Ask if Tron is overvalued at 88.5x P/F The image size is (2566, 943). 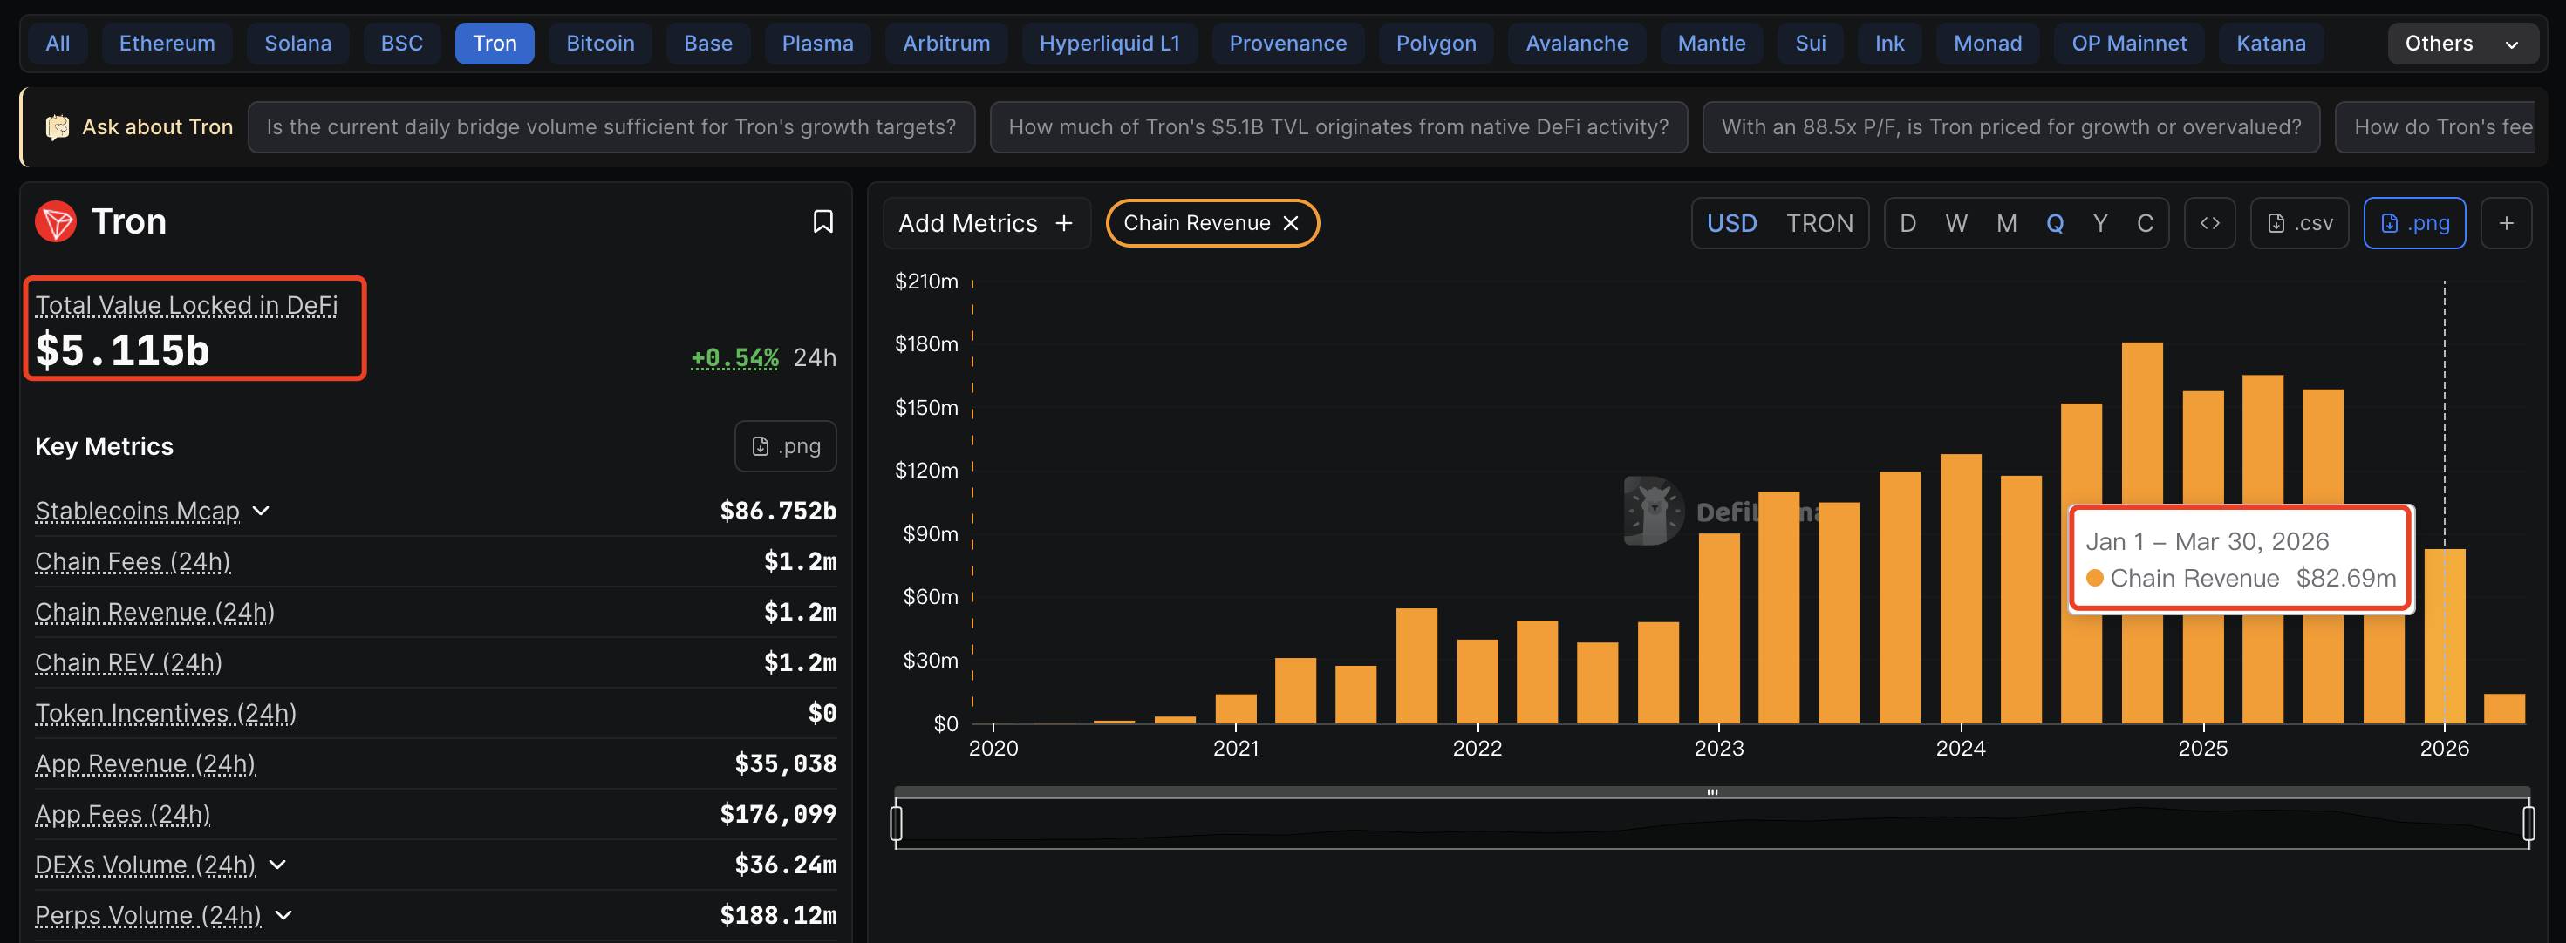2010,127
